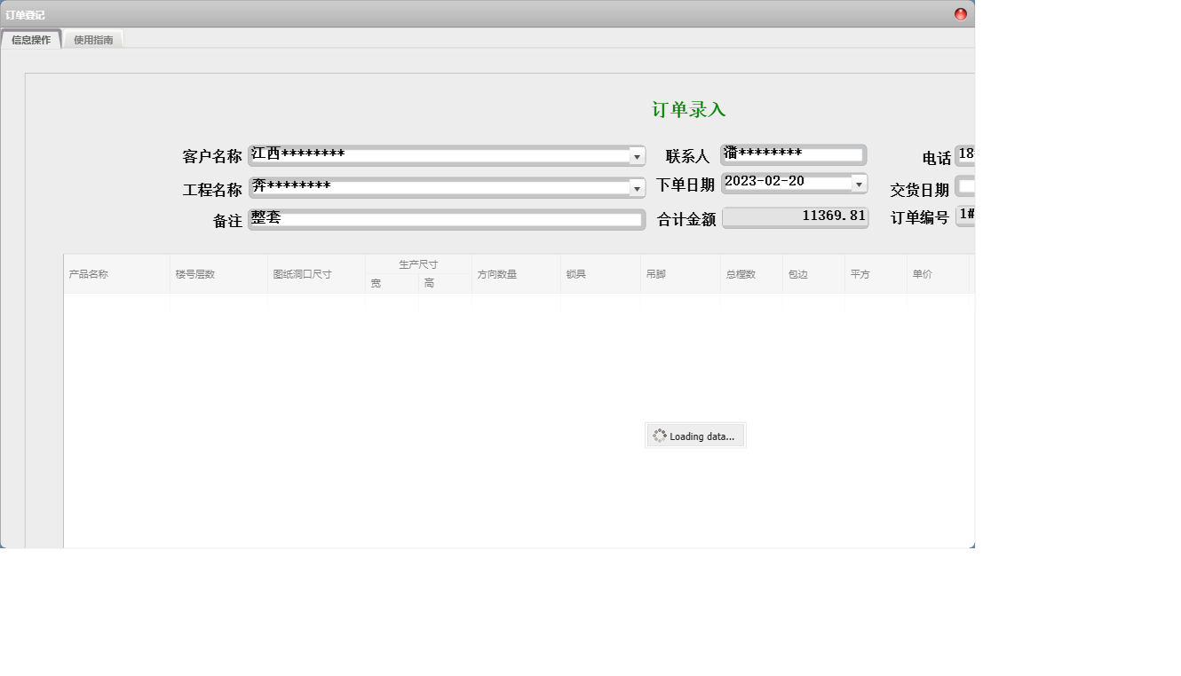Open the 客户名称 dropdown list
This screenshot has height=676, width=1181.
[x=638, y=154]
